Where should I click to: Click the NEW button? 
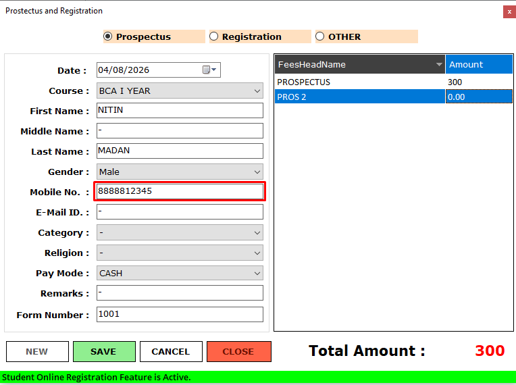click(37, 351)
